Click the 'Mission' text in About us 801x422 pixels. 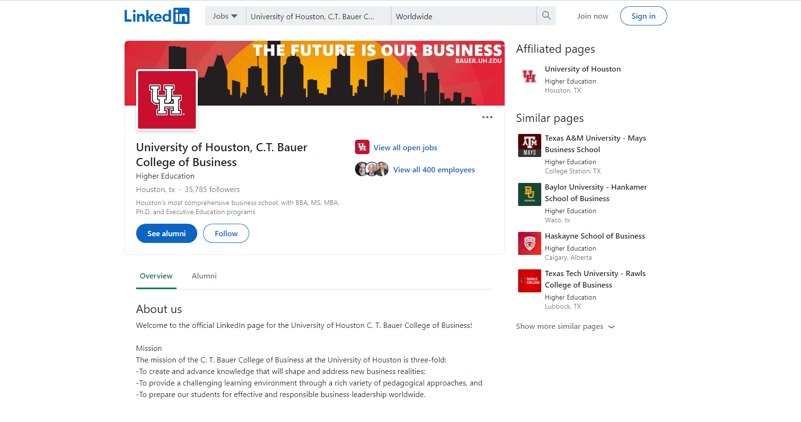pyautogui.click(x=149, y=349)
